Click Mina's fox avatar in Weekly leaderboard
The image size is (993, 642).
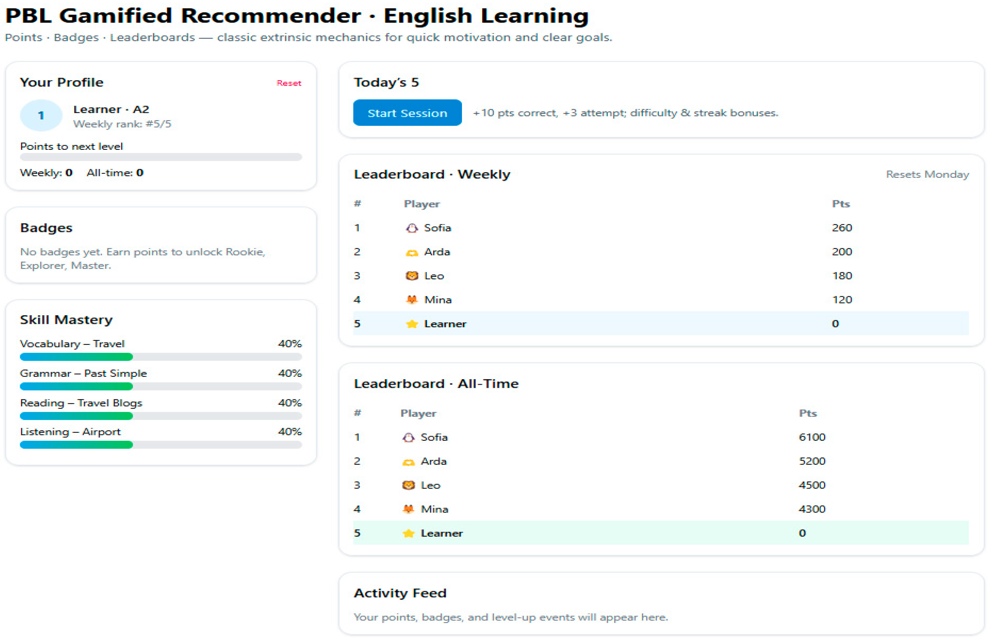(x=412, y=300)
